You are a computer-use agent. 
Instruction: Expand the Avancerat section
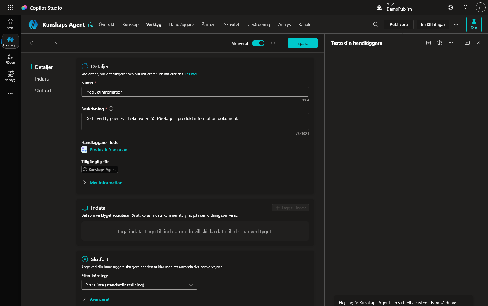[96, 299]
